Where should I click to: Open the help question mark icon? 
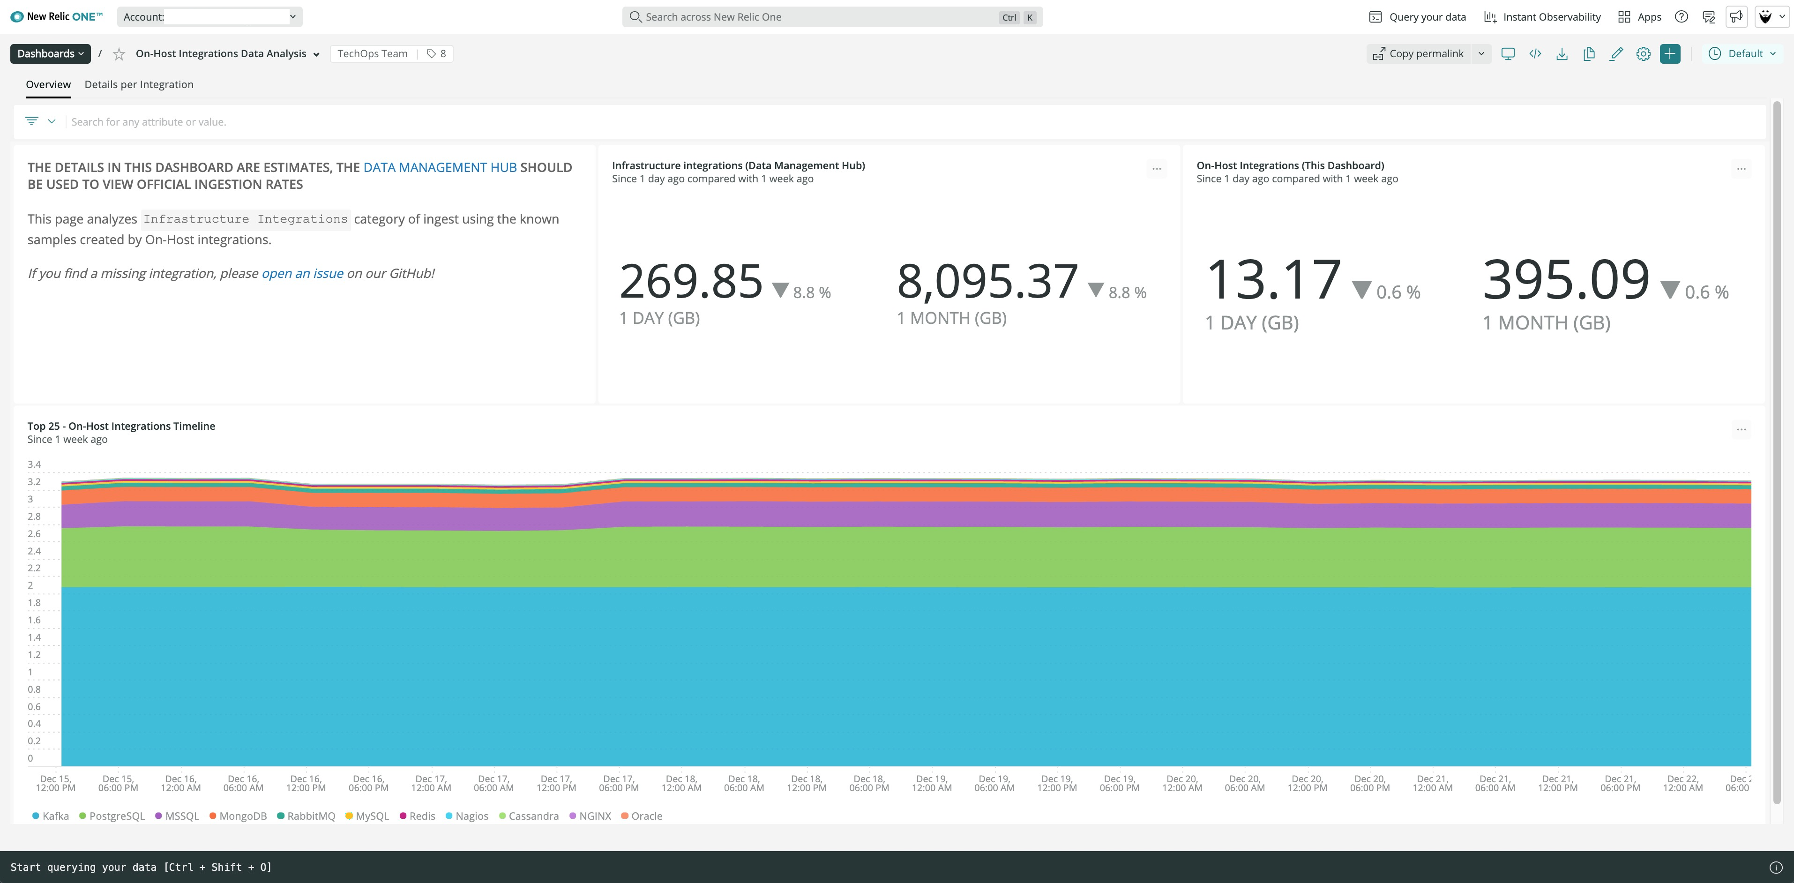[1681, 17]
